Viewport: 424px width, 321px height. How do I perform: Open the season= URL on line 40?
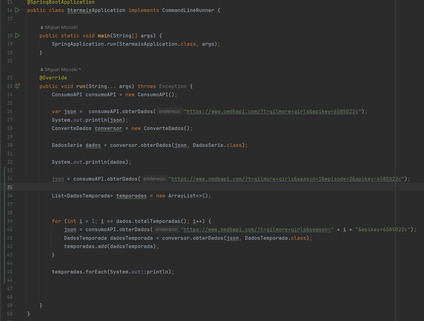point(257,230)
